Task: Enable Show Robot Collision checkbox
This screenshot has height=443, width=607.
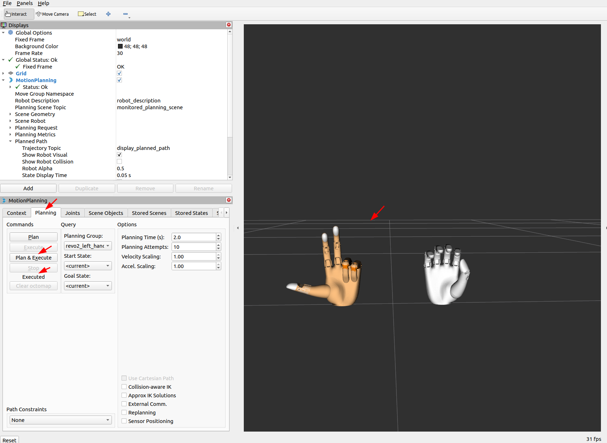Action: tap(119, 162)
